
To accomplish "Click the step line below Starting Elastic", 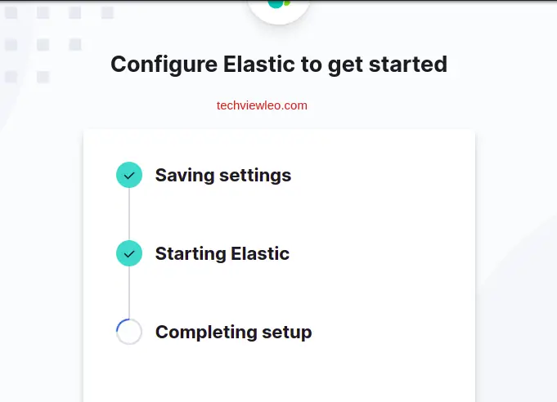I will point(129,293).
